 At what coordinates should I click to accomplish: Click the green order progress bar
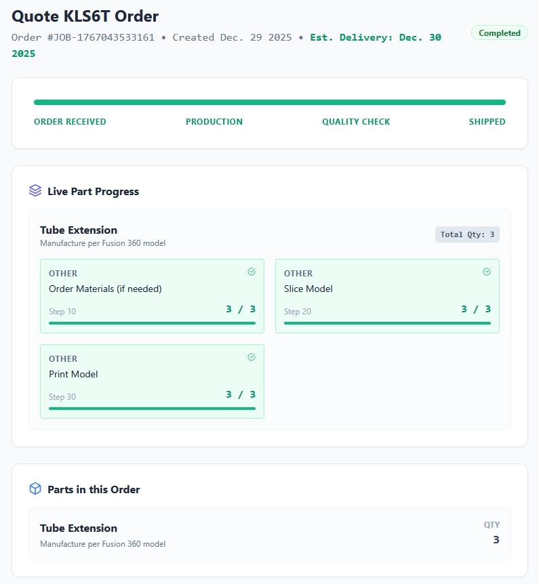point(269,102)
